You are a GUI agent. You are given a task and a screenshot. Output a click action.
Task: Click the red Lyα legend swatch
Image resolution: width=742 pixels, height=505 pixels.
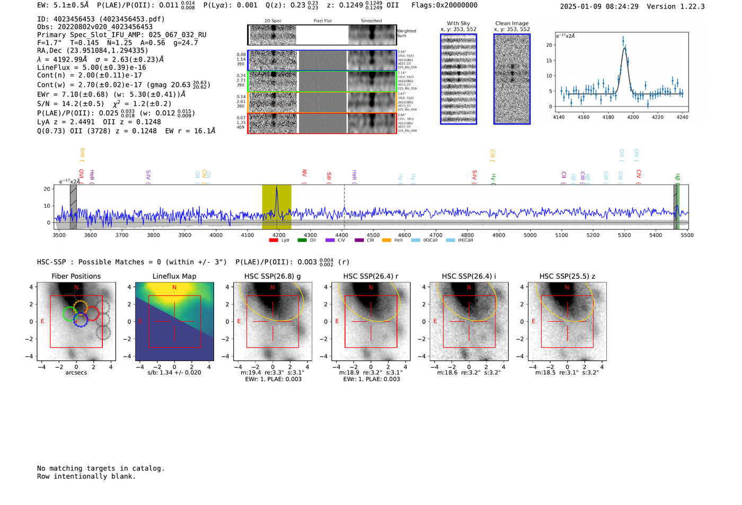pos(273,241)
